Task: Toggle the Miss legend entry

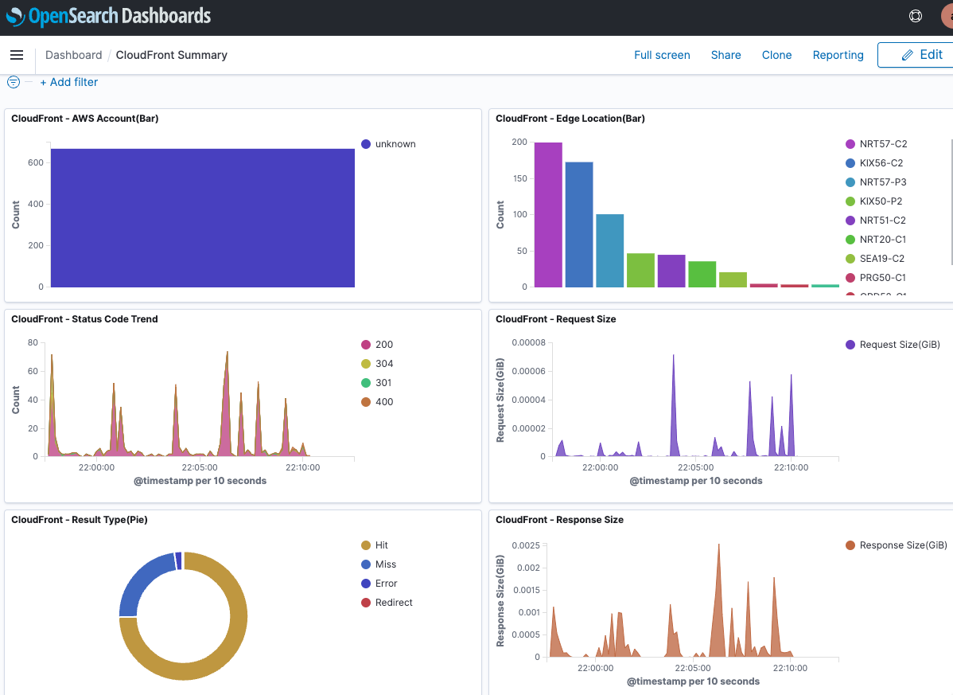Action: [x=379, y=565]
